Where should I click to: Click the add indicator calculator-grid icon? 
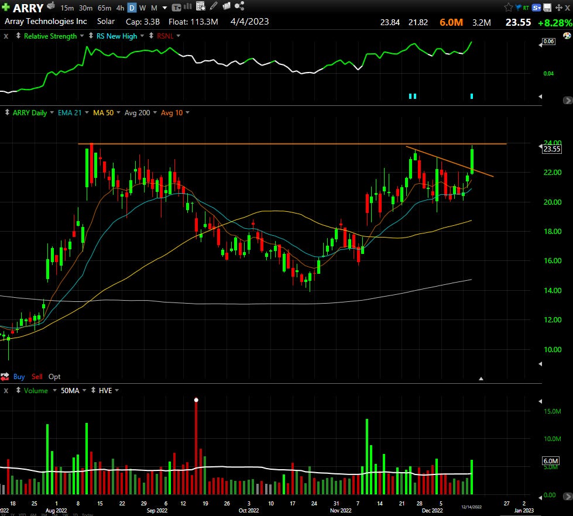pyautogui.click(x=201, y=6)
